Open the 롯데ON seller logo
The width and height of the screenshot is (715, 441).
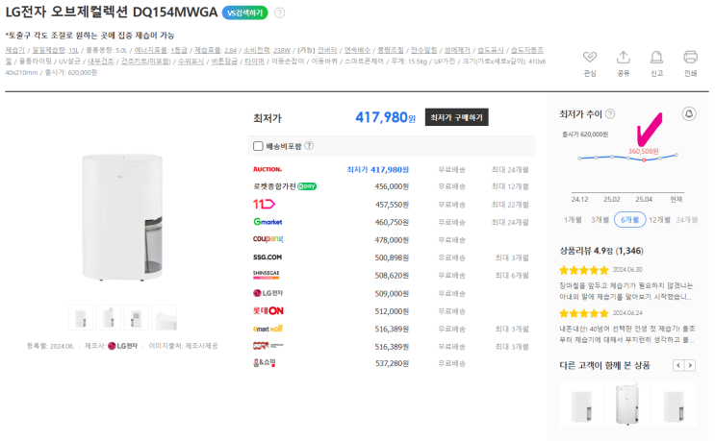[268, 311]
